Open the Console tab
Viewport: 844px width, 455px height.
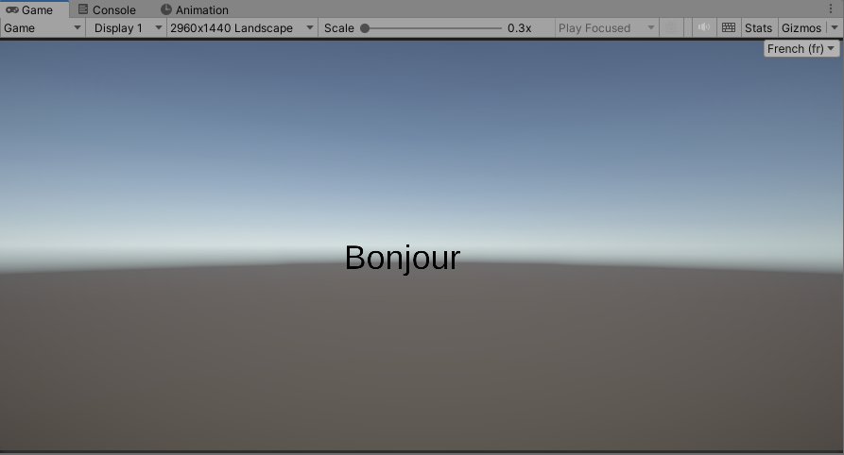(107, 9)
